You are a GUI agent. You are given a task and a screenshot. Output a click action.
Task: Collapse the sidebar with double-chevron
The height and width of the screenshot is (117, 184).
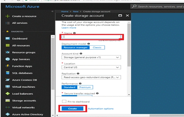[52, 11]
